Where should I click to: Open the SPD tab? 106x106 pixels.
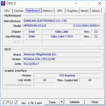60,11
